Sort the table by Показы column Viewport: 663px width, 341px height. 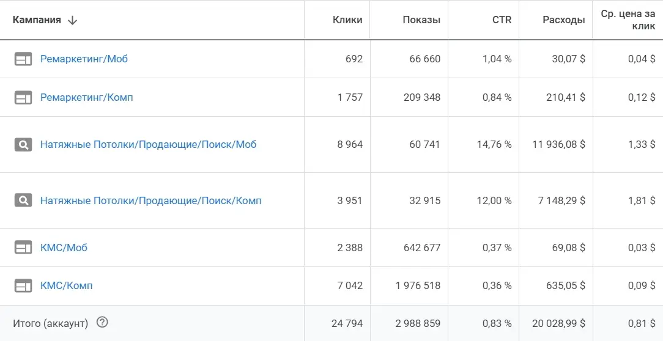(421, 20)
